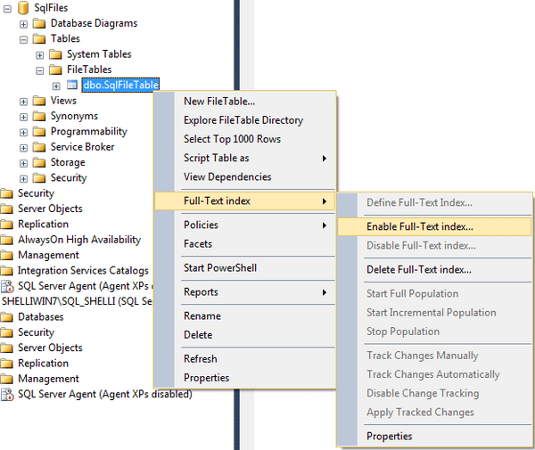Click the dbo.SqlFileTable table icon
The width and height of the screenshot is (535, 450).
[72, 85]
